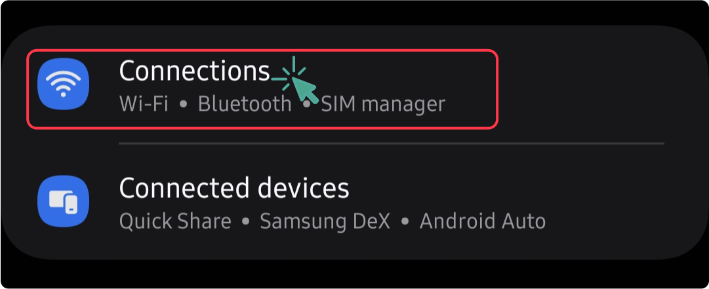
Task: Click the bullet between Wi-Fi and Bluetooth
Action: 184,105
